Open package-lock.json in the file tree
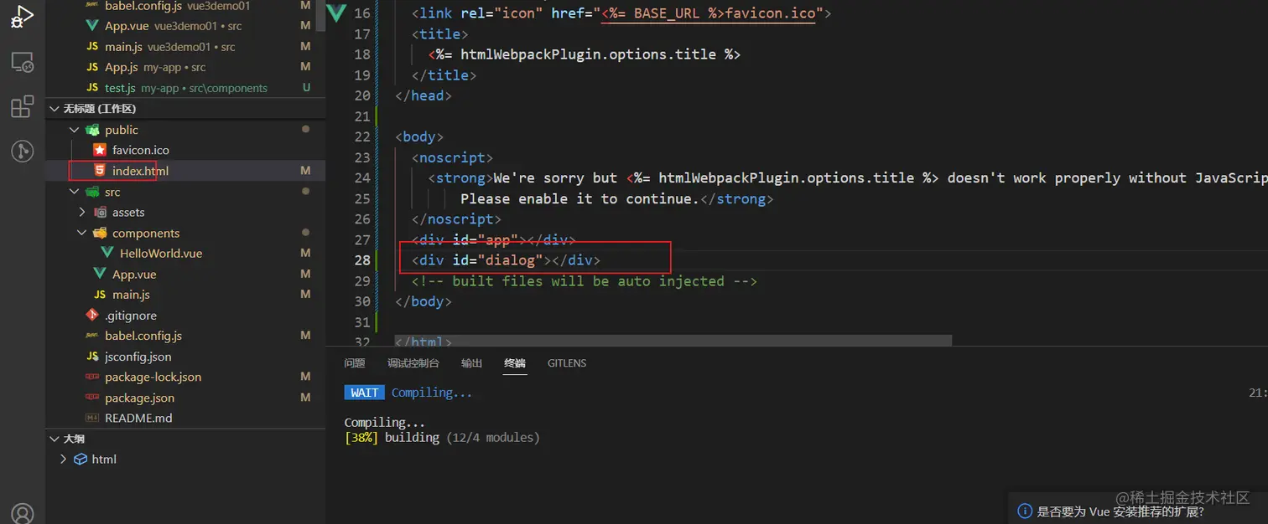 point(153,377)
